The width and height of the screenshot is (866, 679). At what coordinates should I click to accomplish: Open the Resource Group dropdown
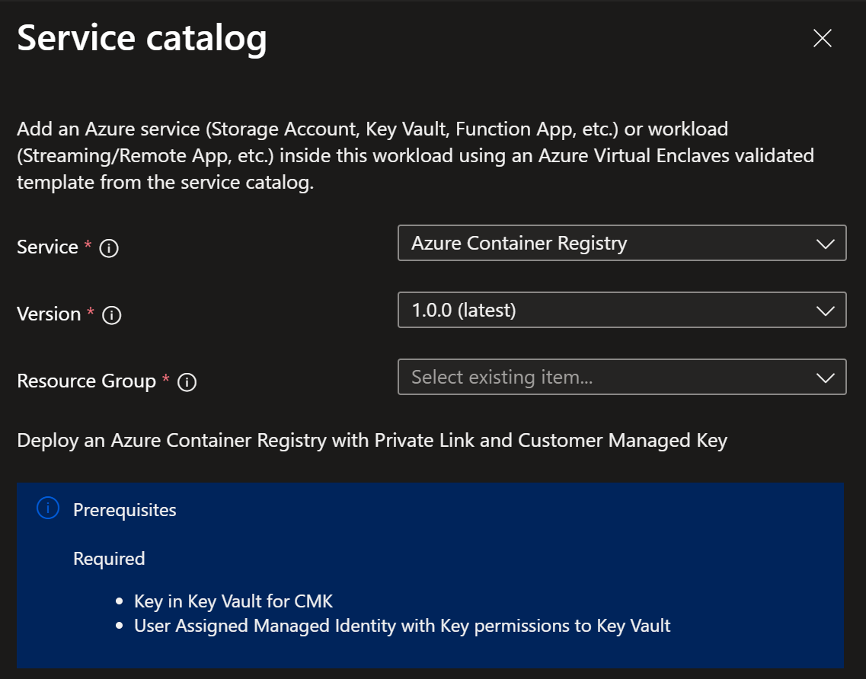622,377
